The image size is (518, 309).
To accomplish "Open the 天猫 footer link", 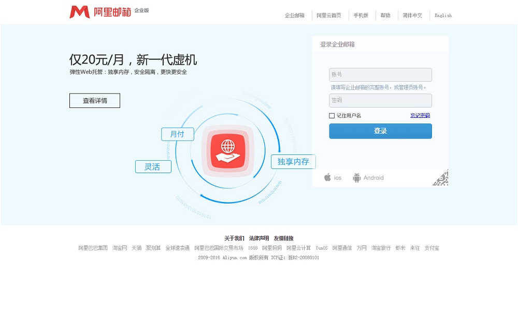I will tap(136, 248).
